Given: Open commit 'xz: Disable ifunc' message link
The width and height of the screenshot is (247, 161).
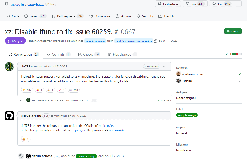Looking at the screenshot, I should tap(60, 101).
